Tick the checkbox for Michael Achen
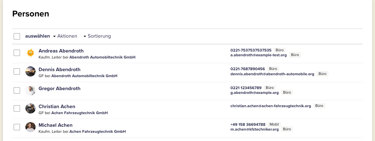Screen dimensions: 375x141 click(x=17, y=127)
